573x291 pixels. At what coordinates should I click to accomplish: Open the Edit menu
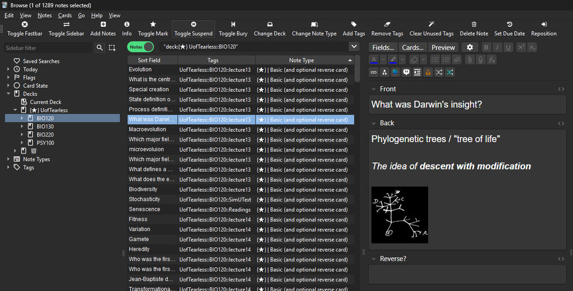[9, 15]
